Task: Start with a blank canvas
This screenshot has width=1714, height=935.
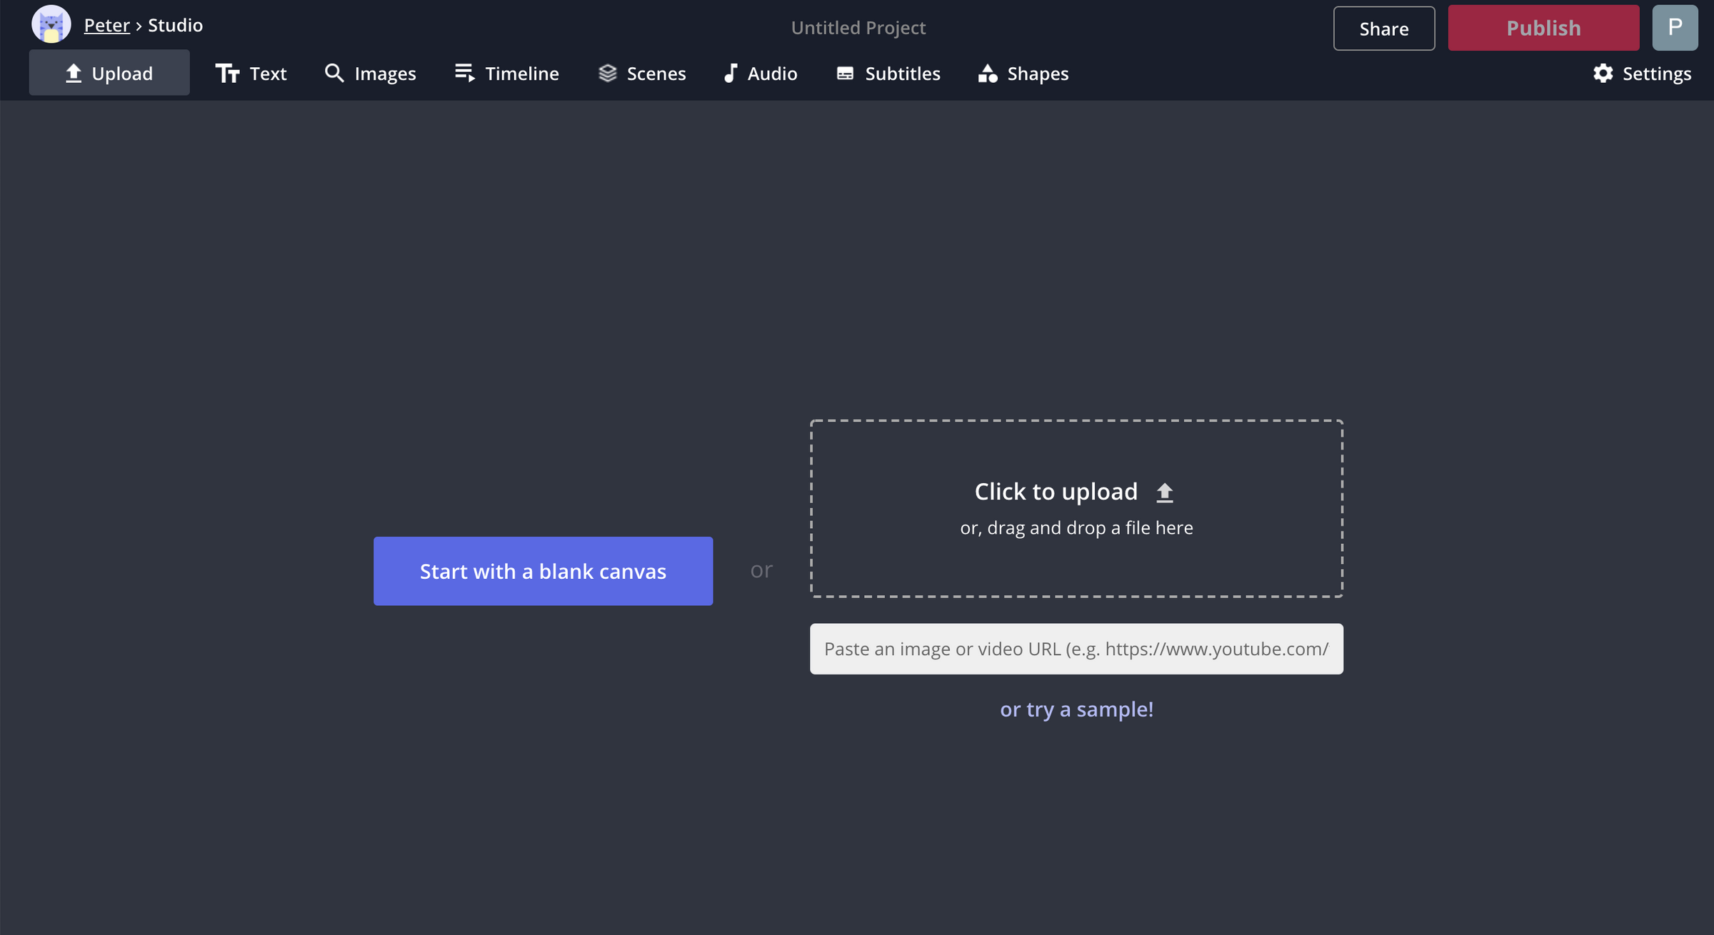Action: click(x=543, y=571)
